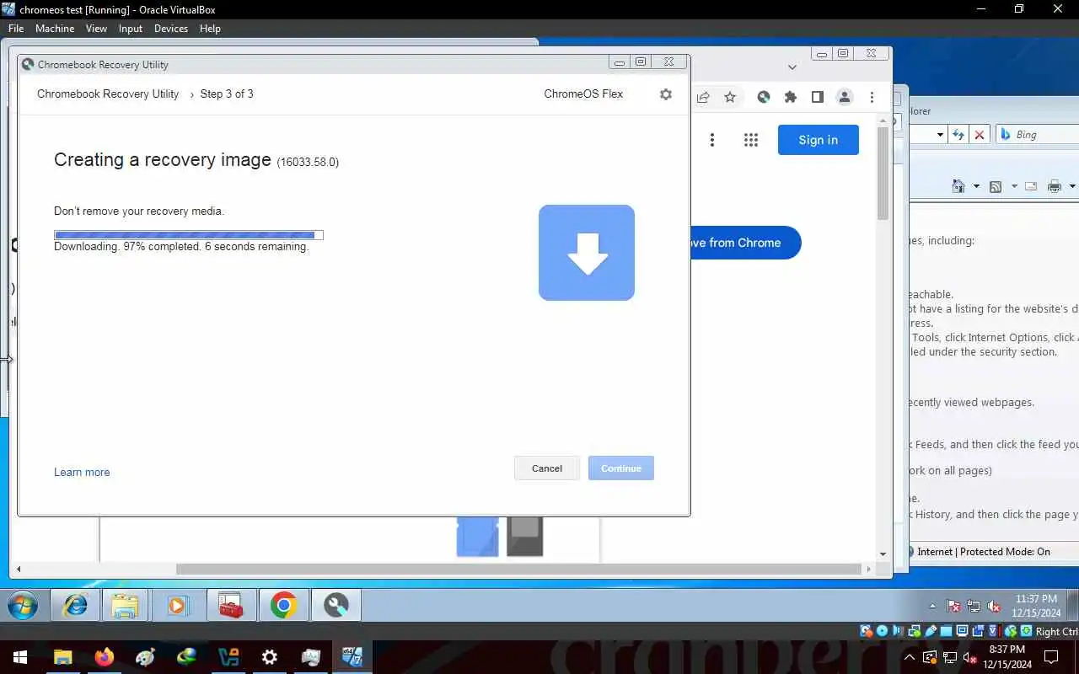This screenshot has width=1079, height=674.
Task: Expand the Feeds dropdown arrow
Action: (1014, 186)
